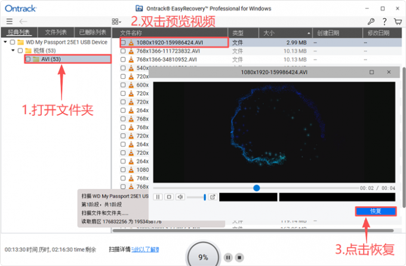Check the WD My Passport device checkbox
This screenshot has height=266, width=406.
pos(13,42)
